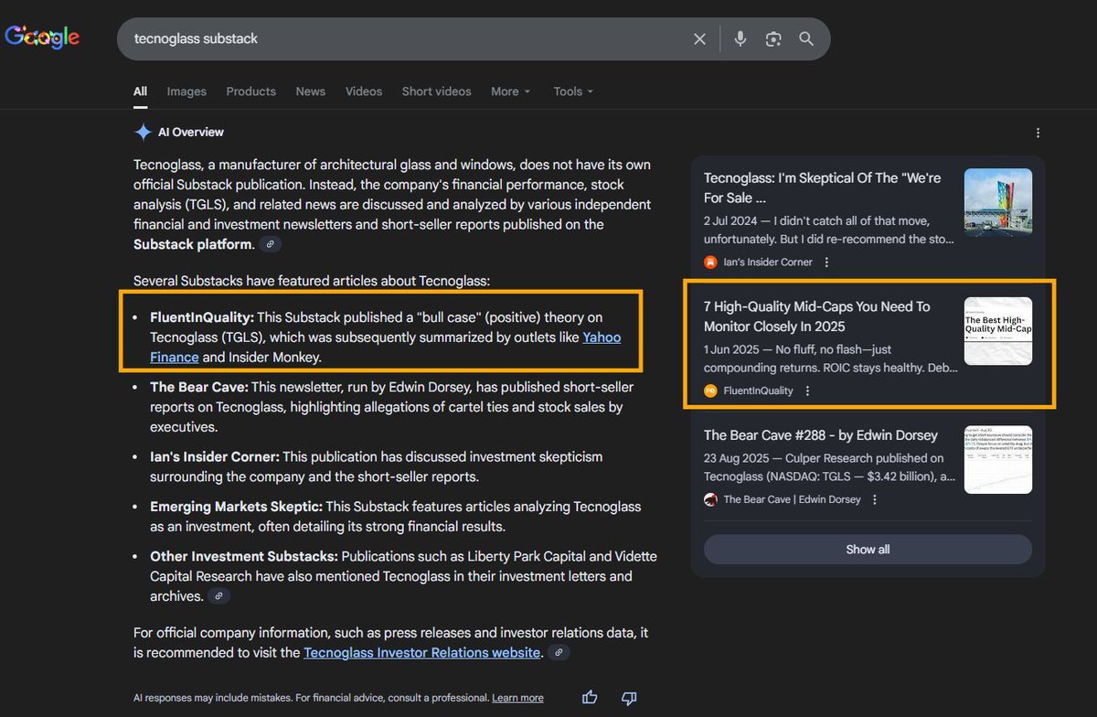This screenshot has height=717, width=1097.
Task: Click the colorful building thumbnail of Skeptical article
Action: 998,202
